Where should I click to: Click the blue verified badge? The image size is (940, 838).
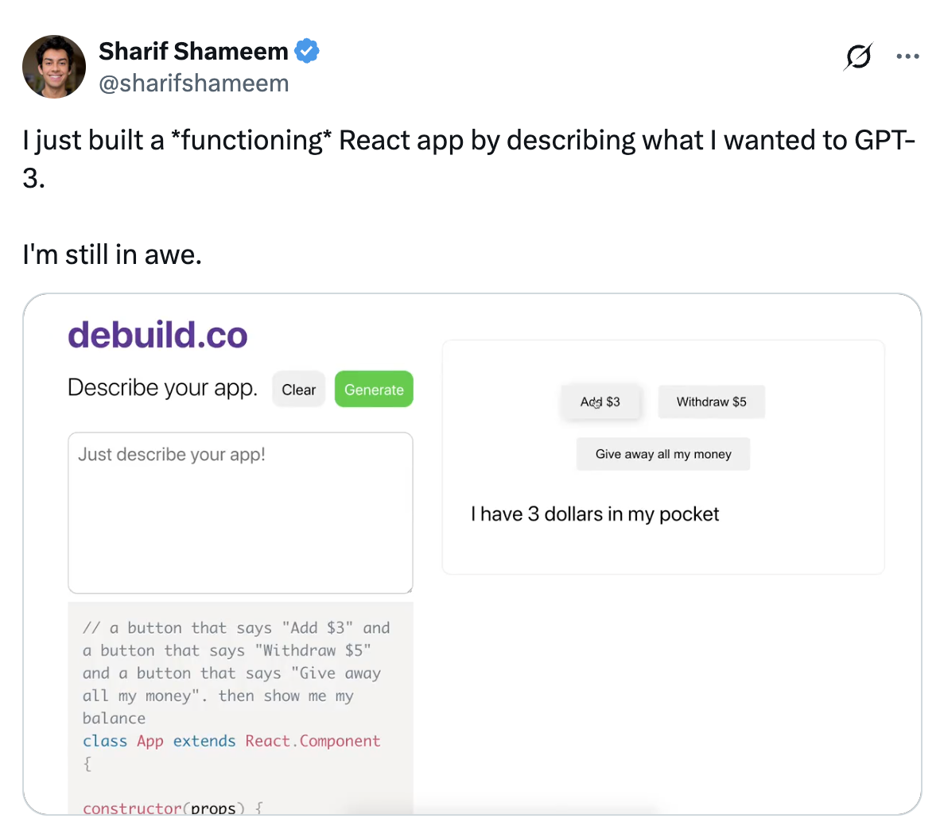click(x=306, y=51)
